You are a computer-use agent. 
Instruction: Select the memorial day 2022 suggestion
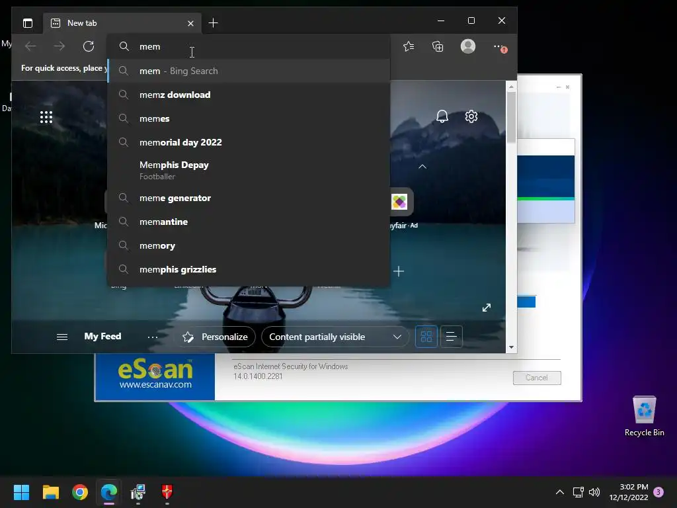click(x=249, y=142)
